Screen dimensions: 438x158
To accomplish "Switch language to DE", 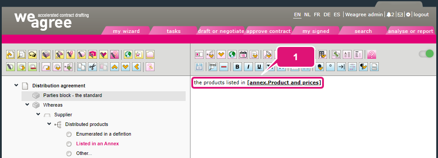I will (x=327, y=14).
